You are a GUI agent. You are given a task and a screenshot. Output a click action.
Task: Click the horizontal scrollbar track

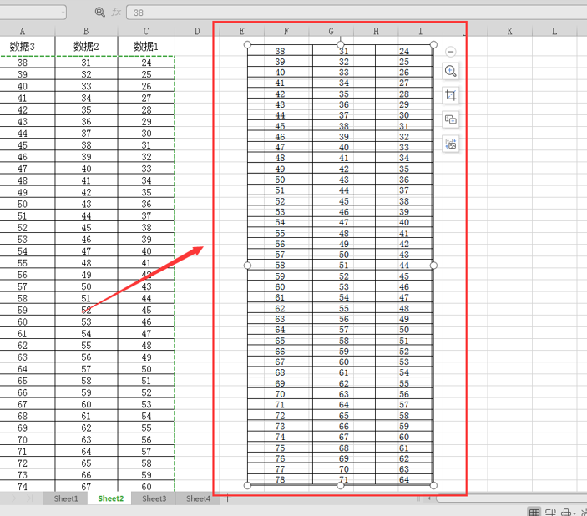pos(511,498)
